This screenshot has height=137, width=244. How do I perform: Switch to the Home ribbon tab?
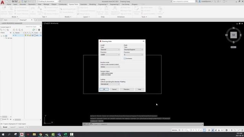pos(9,4)
